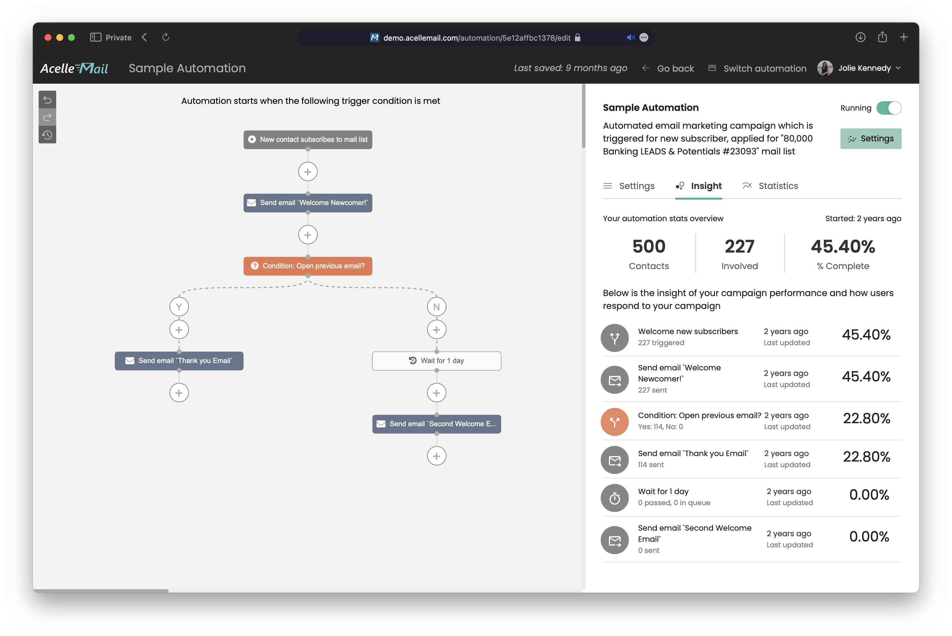Click the horizontal scrollbar under the canvas
Viewport: 952px width, 636px height.
click(101, 591)
